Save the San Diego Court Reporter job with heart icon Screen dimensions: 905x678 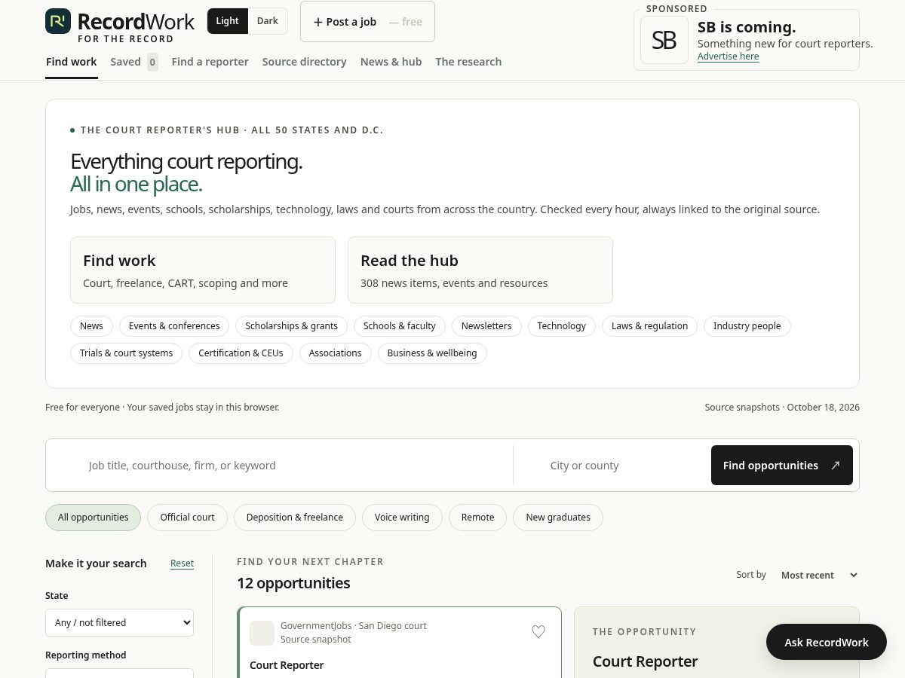tap(538, 632)
